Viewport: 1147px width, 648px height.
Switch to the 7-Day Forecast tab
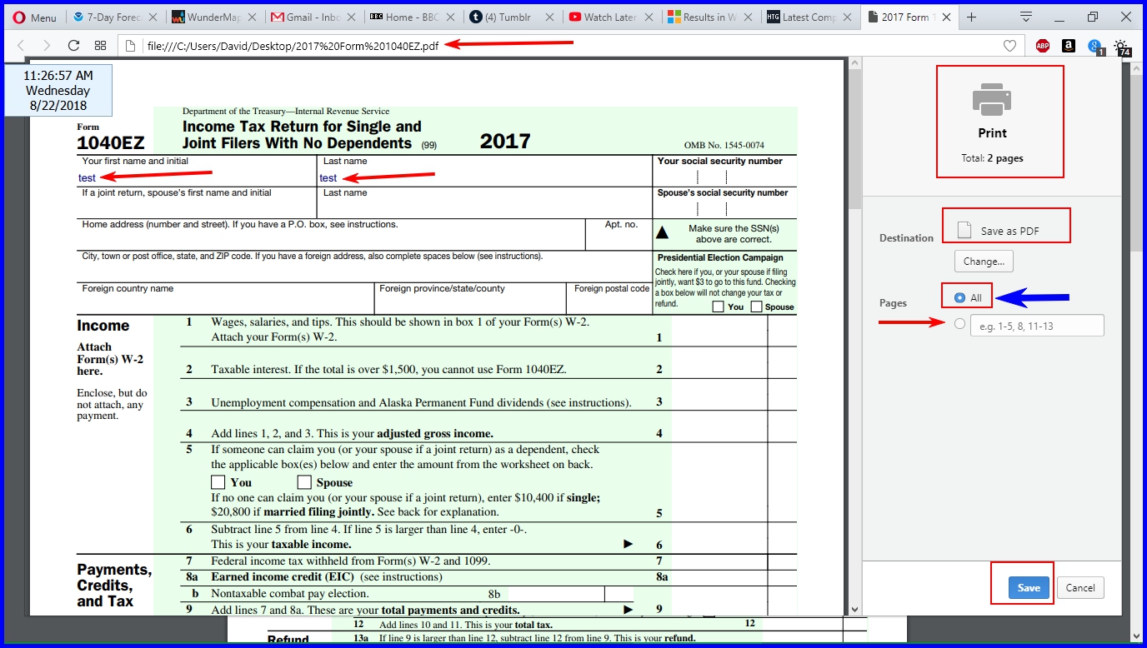pyautogui.click(x=113, y=17)
